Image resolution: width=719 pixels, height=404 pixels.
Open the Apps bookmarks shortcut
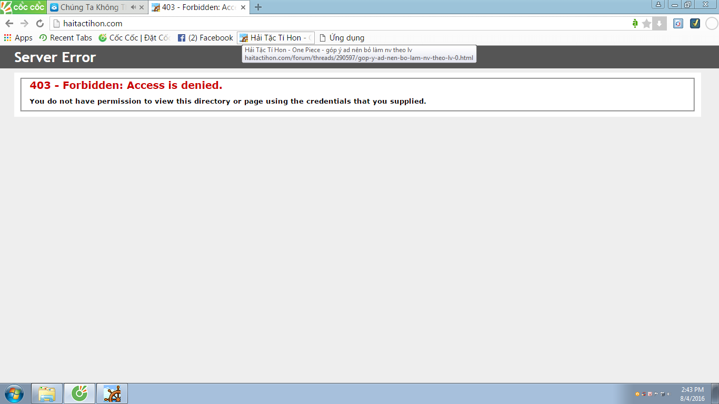pyautogui.click(x=18, y=38)
